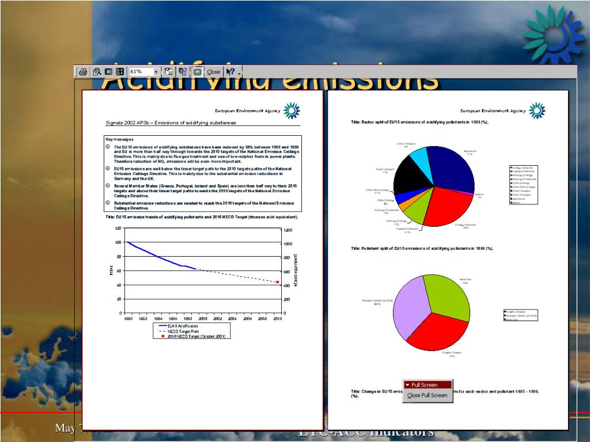
Task: Activate the Context Help pointer icon
Action: point(230,71)
